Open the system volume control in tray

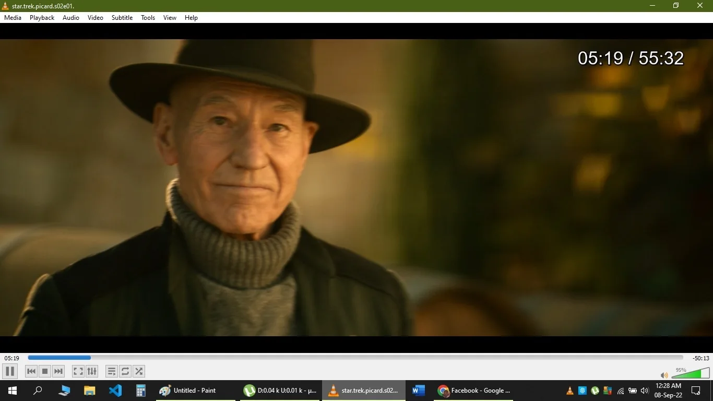pos(645,391)
